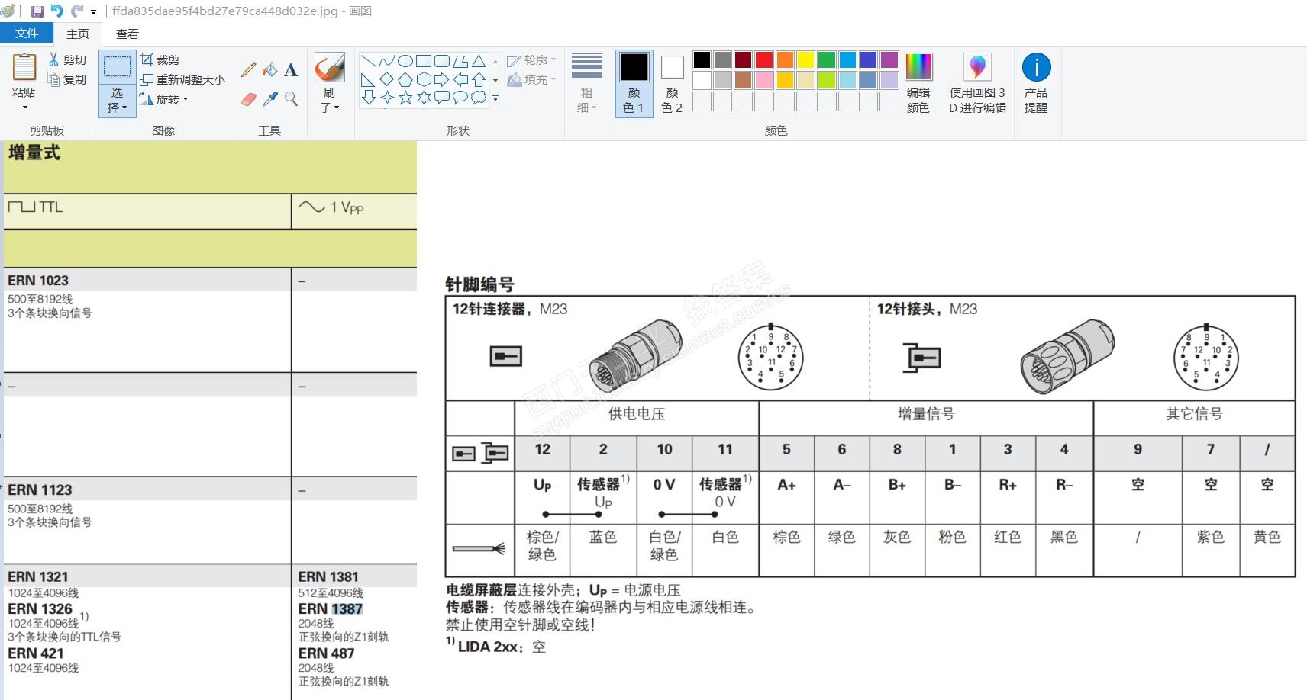Set Color 1 (颜色 1) as active

(x=634, y=82)
